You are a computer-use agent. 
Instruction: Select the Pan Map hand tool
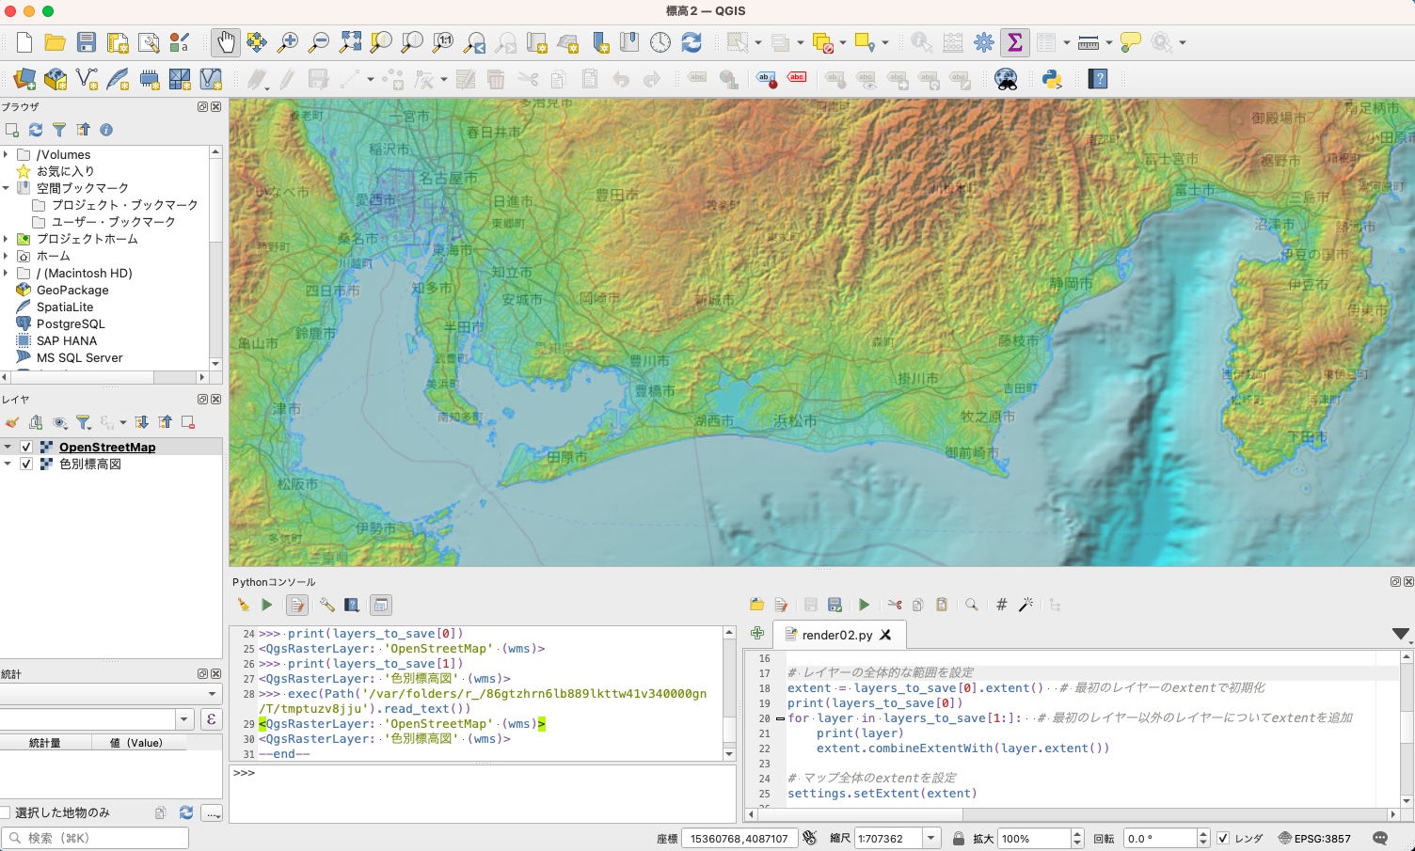tap(225, 42)
